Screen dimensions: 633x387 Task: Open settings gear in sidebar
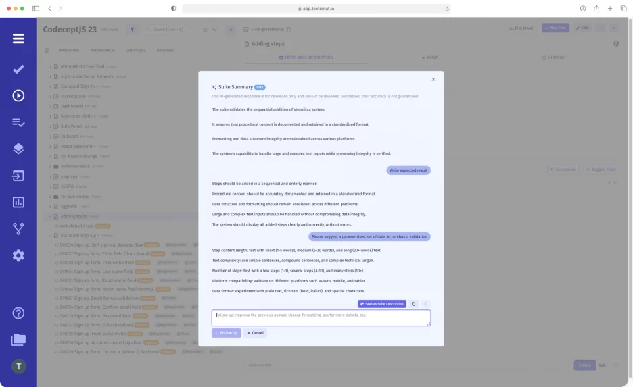[x=18, y=255]
